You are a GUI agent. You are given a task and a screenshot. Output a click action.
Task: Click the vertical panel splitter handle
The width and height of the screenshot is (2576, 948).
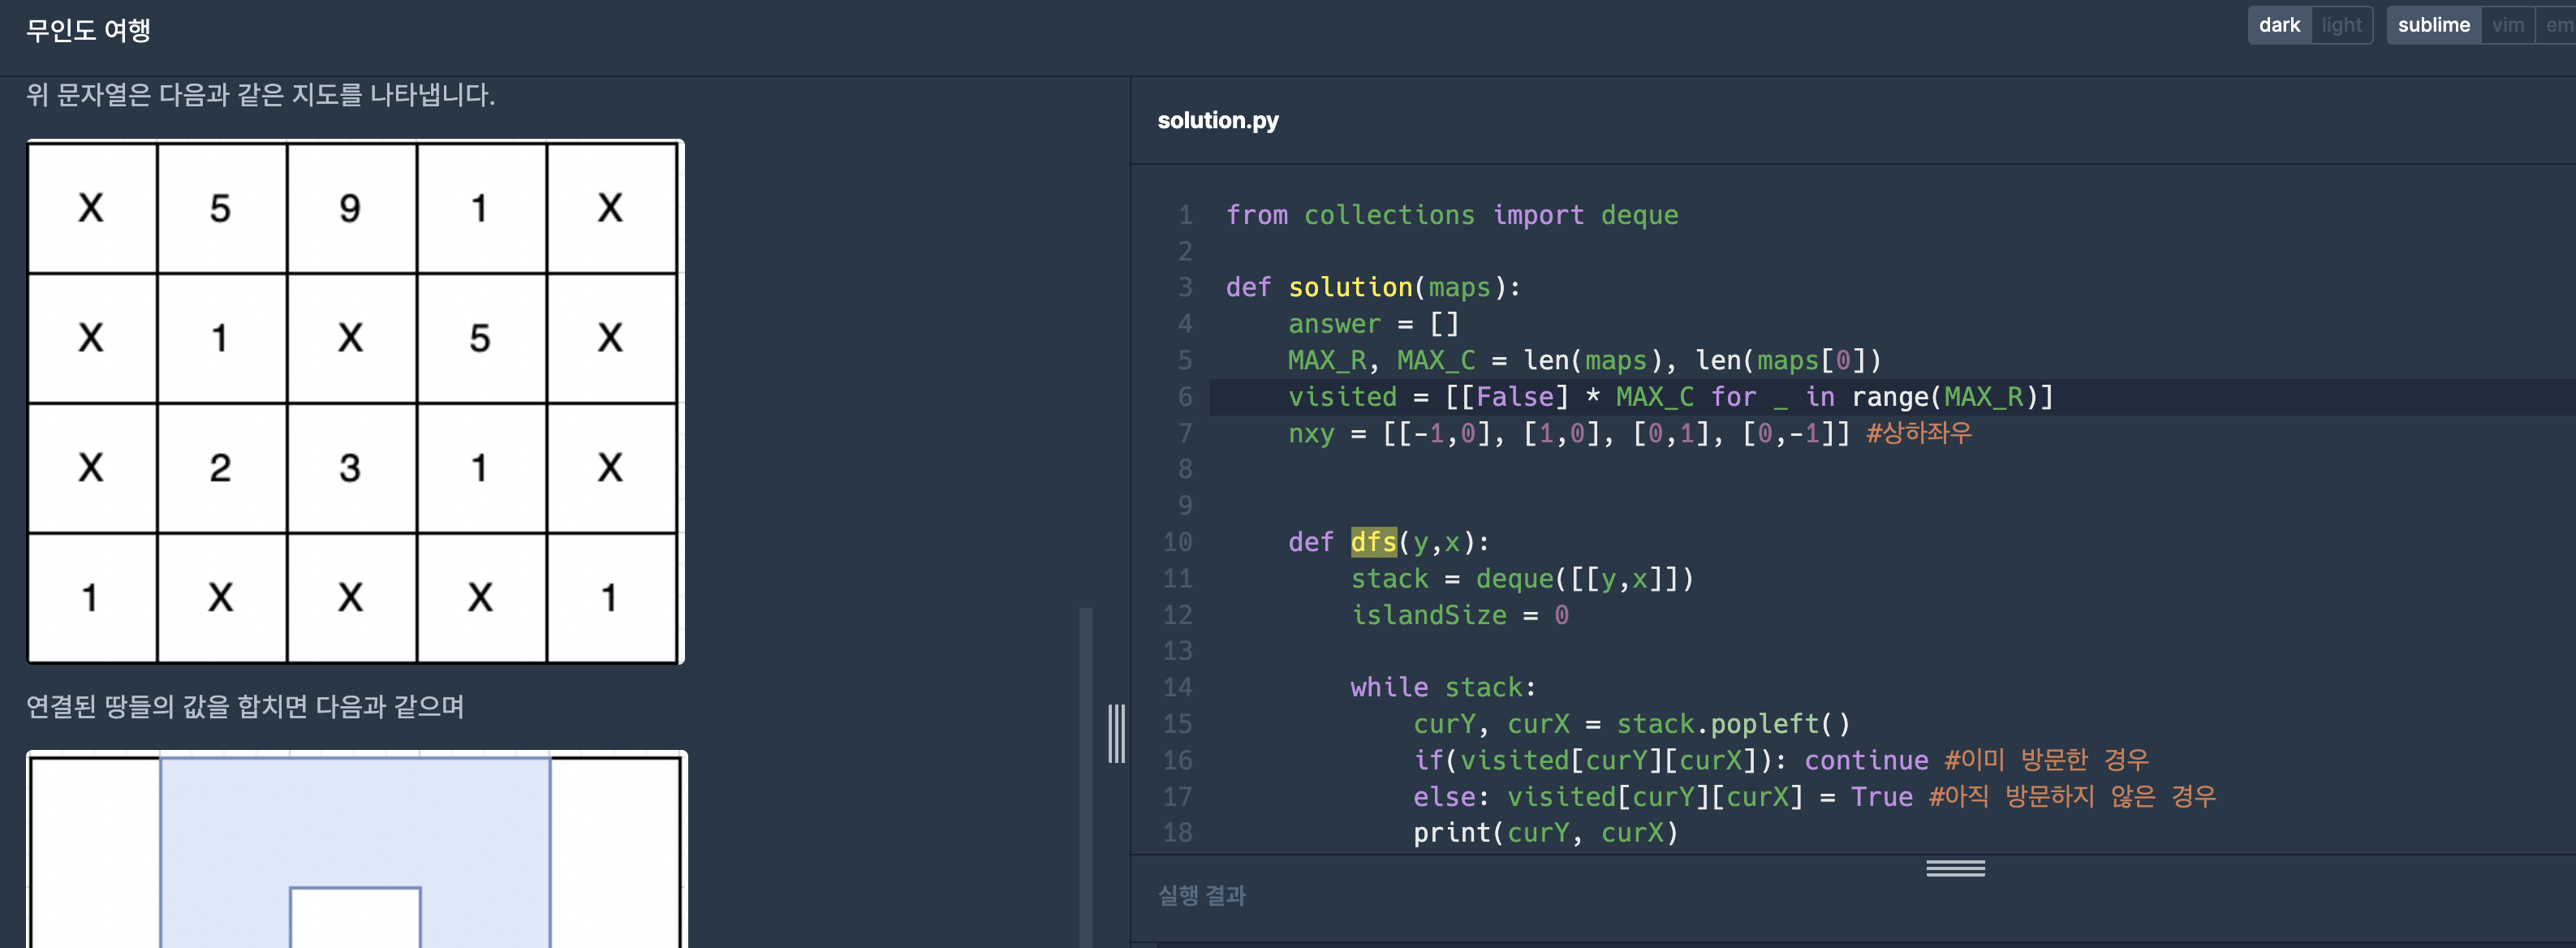click(1117, 733)
